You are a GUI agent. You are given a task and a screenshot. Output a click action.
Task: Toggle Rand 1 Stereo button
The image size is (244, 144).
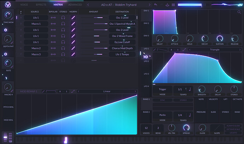[183, 100]
